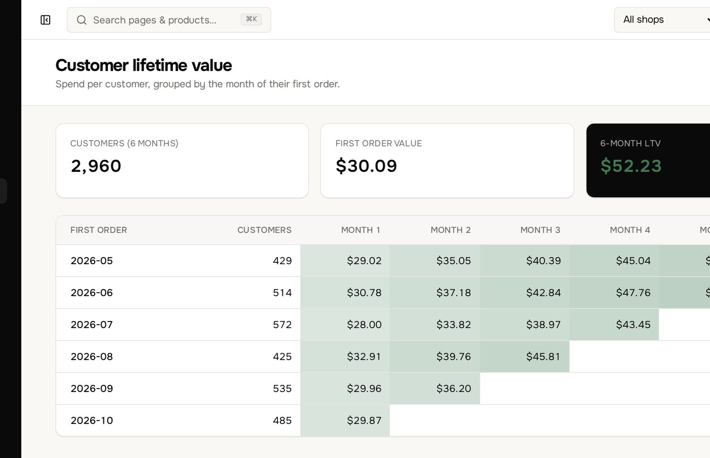Click the $42.84 cell
710x458 pixels.
[524, 293]
